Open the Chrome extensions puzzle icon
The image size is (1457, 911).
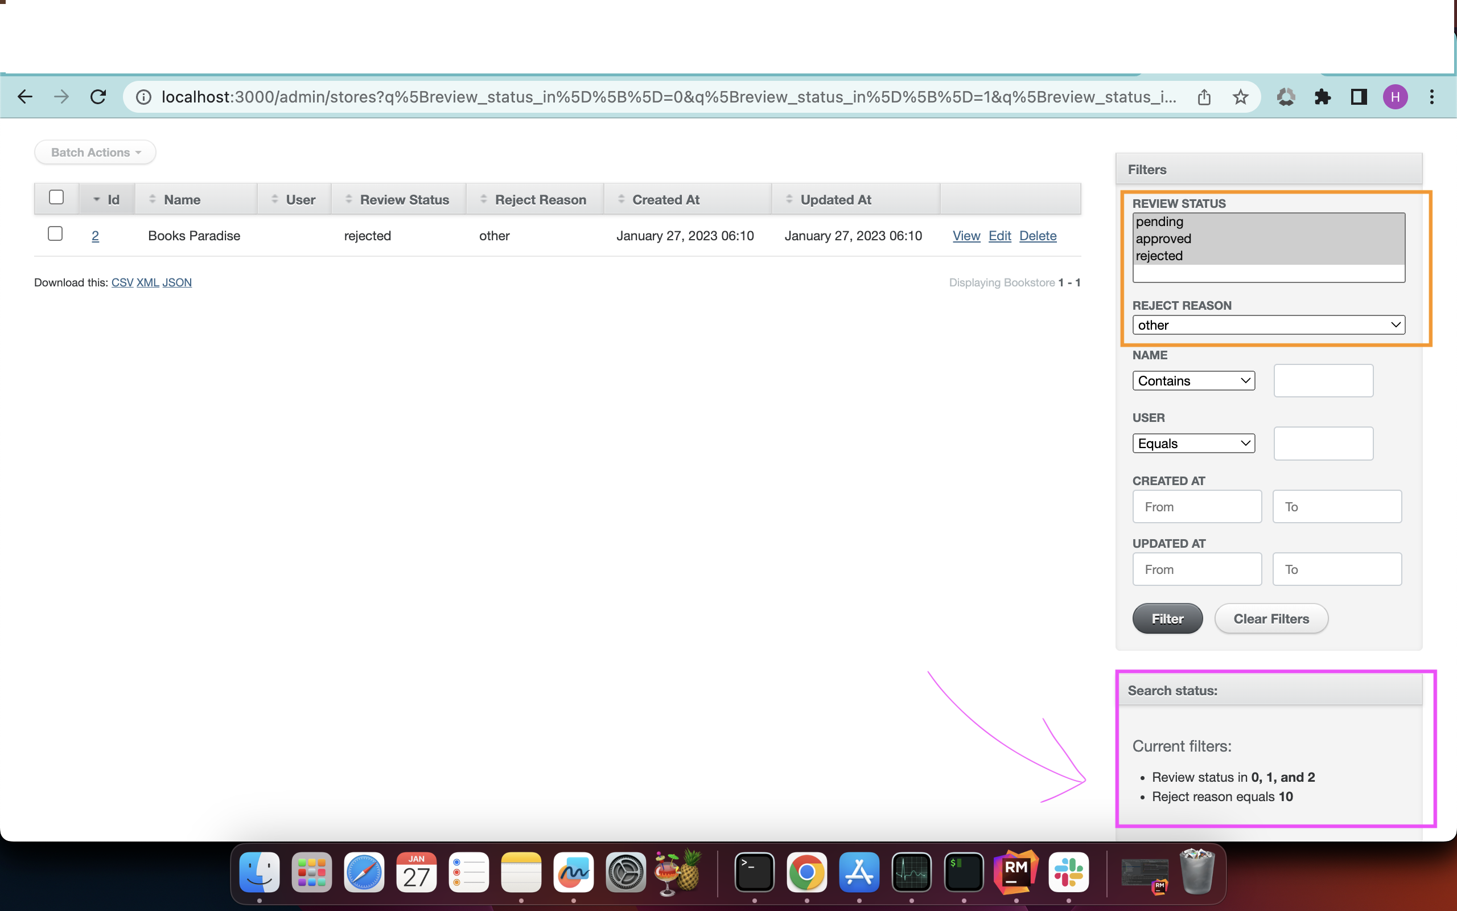click(1322, 97)
